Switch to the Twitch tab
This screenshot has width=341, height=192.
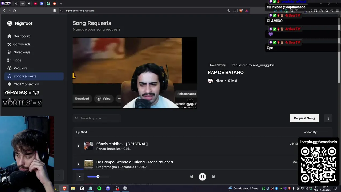point(3,3)
